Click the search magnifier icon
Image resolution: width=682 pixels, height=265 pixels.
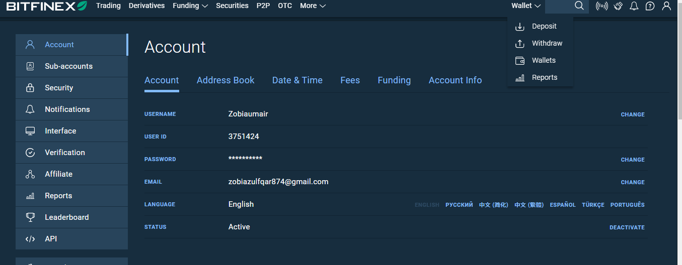point(579,6)
